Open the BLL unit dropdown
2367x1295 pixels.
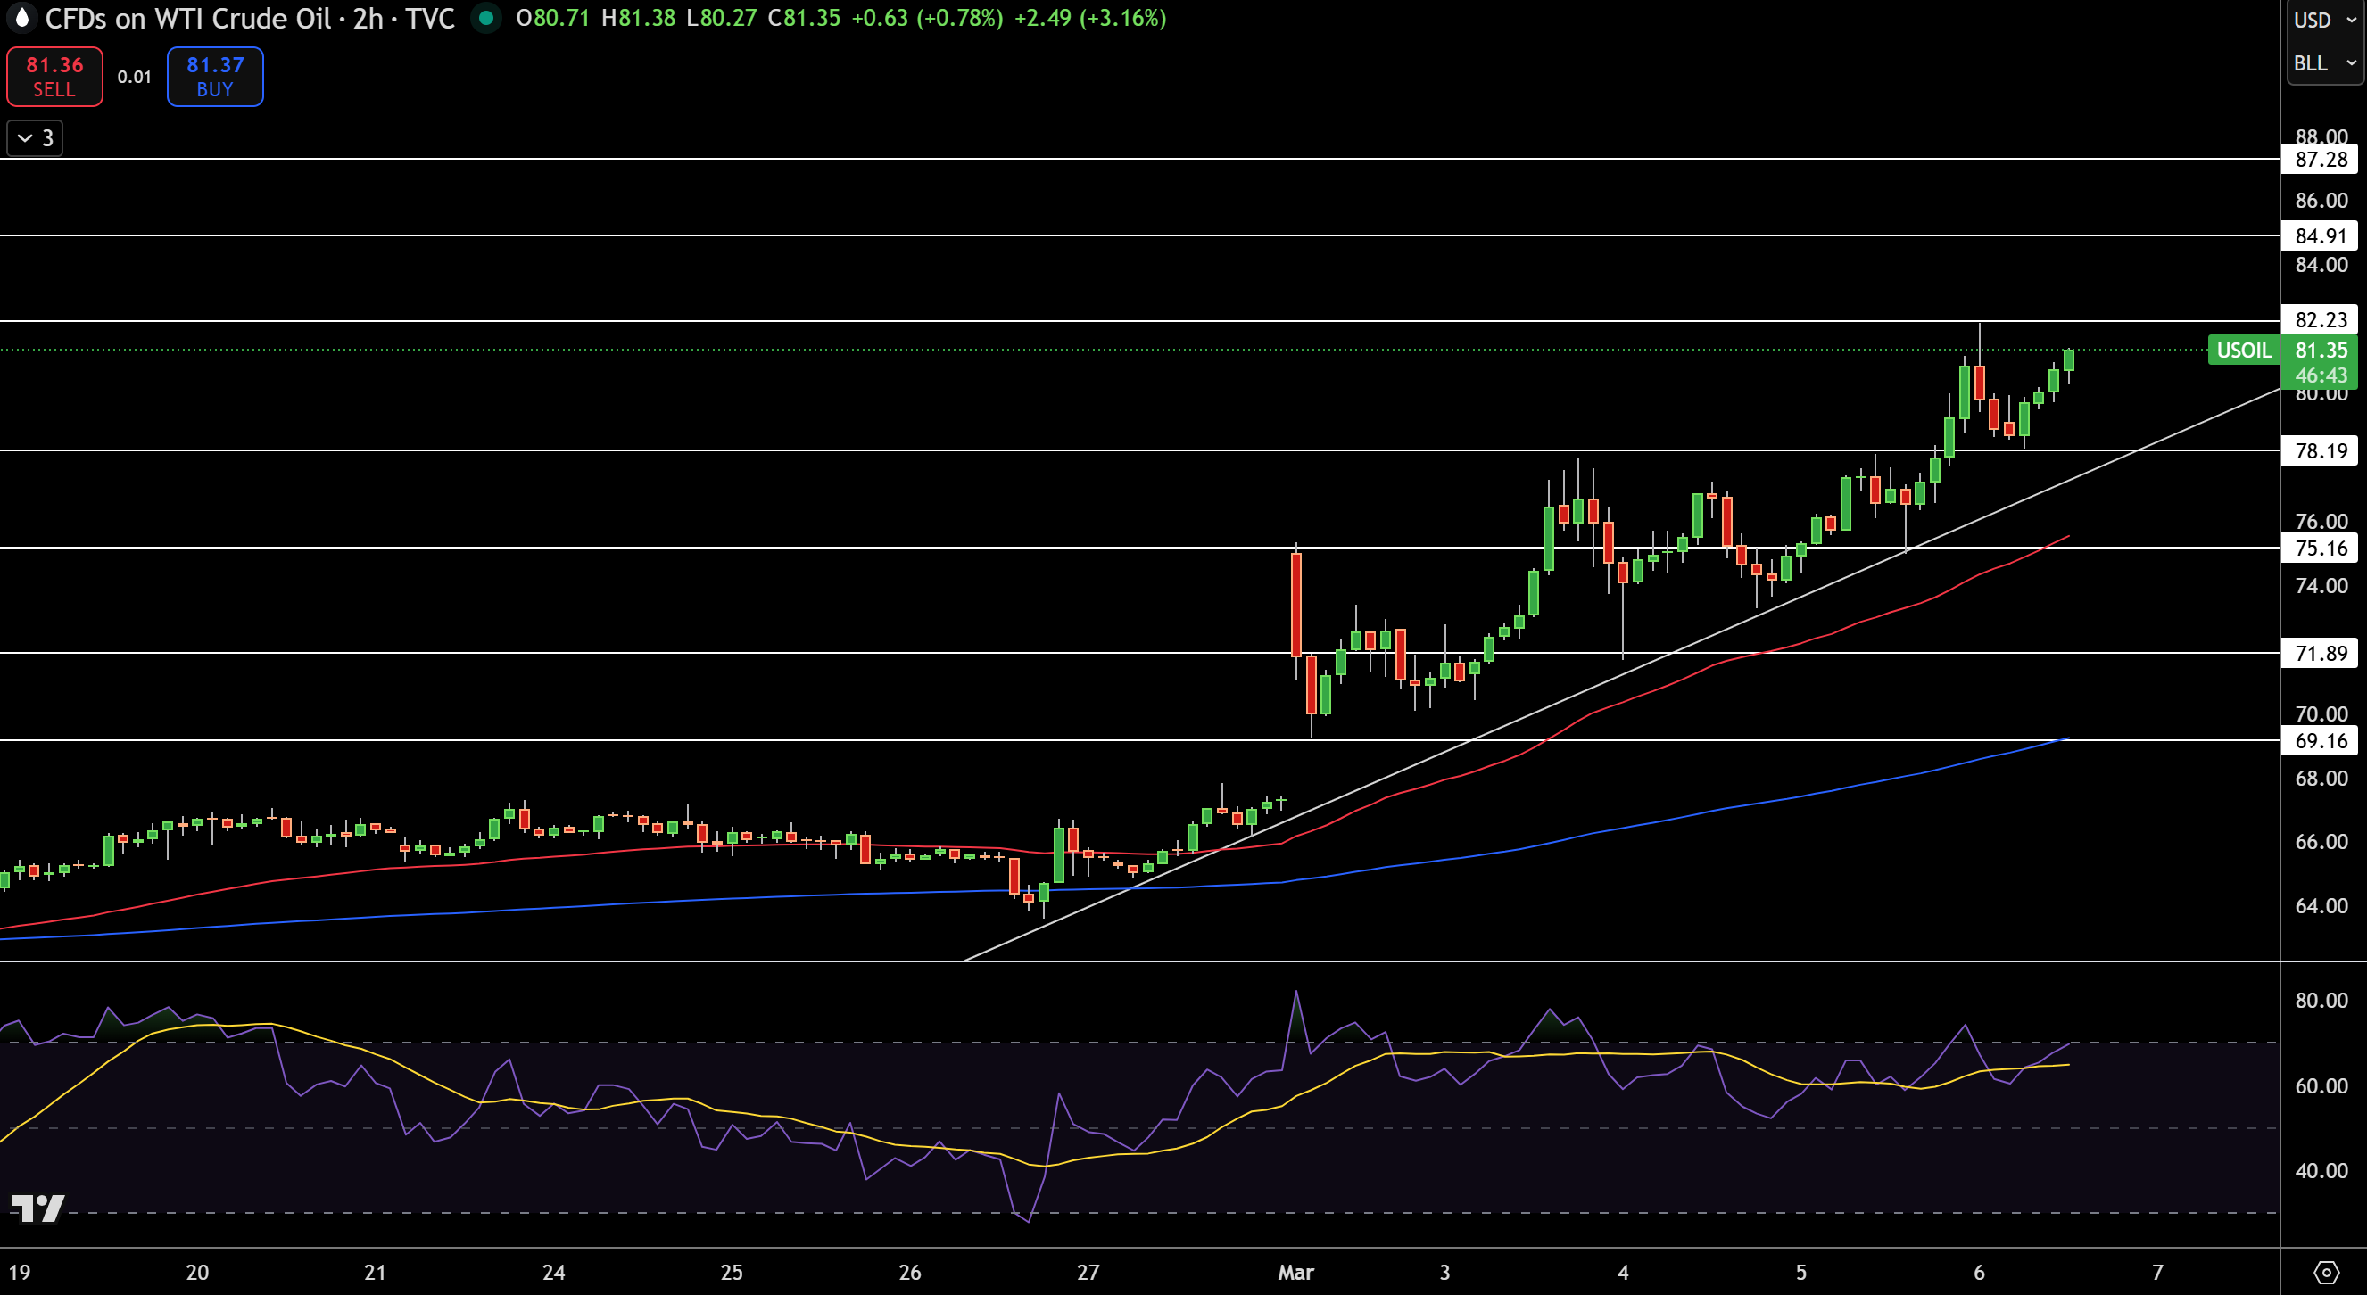pyautogui.click(x=2325, y=63)
